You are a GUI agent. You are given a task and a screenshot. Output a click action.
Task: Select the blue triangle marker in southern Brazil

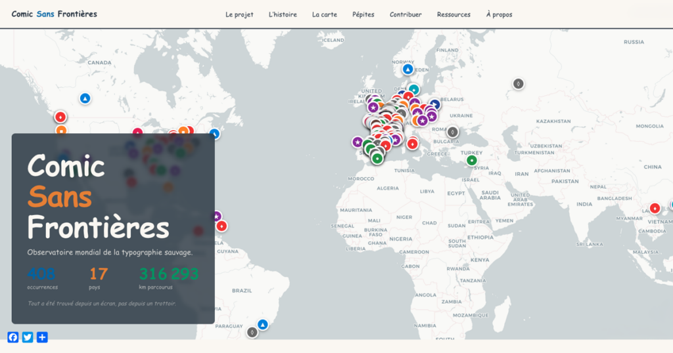tap(263, 324)
